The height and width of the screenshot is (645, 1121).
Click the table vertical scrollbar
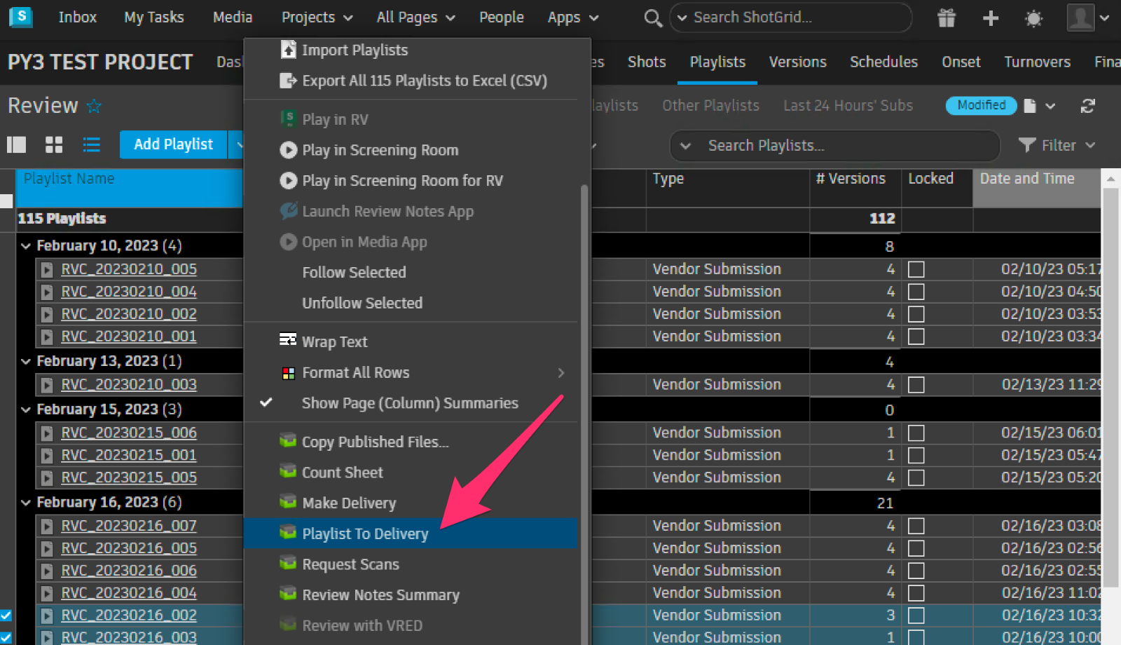click(1110, 386)
